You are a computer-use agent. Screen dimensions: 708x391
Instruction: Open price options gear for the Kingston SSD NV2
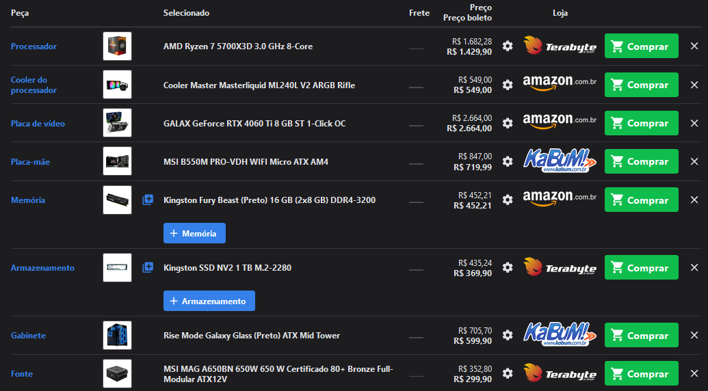pyautogui.click(x=508, y=267)
